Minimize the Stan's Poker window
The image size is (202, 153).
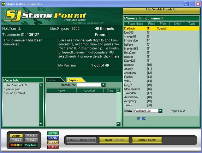click(x=186, y=4)
